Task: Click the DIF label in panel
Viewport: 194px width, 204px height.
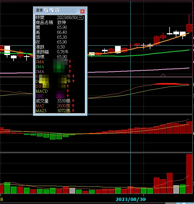Action: 39,86
